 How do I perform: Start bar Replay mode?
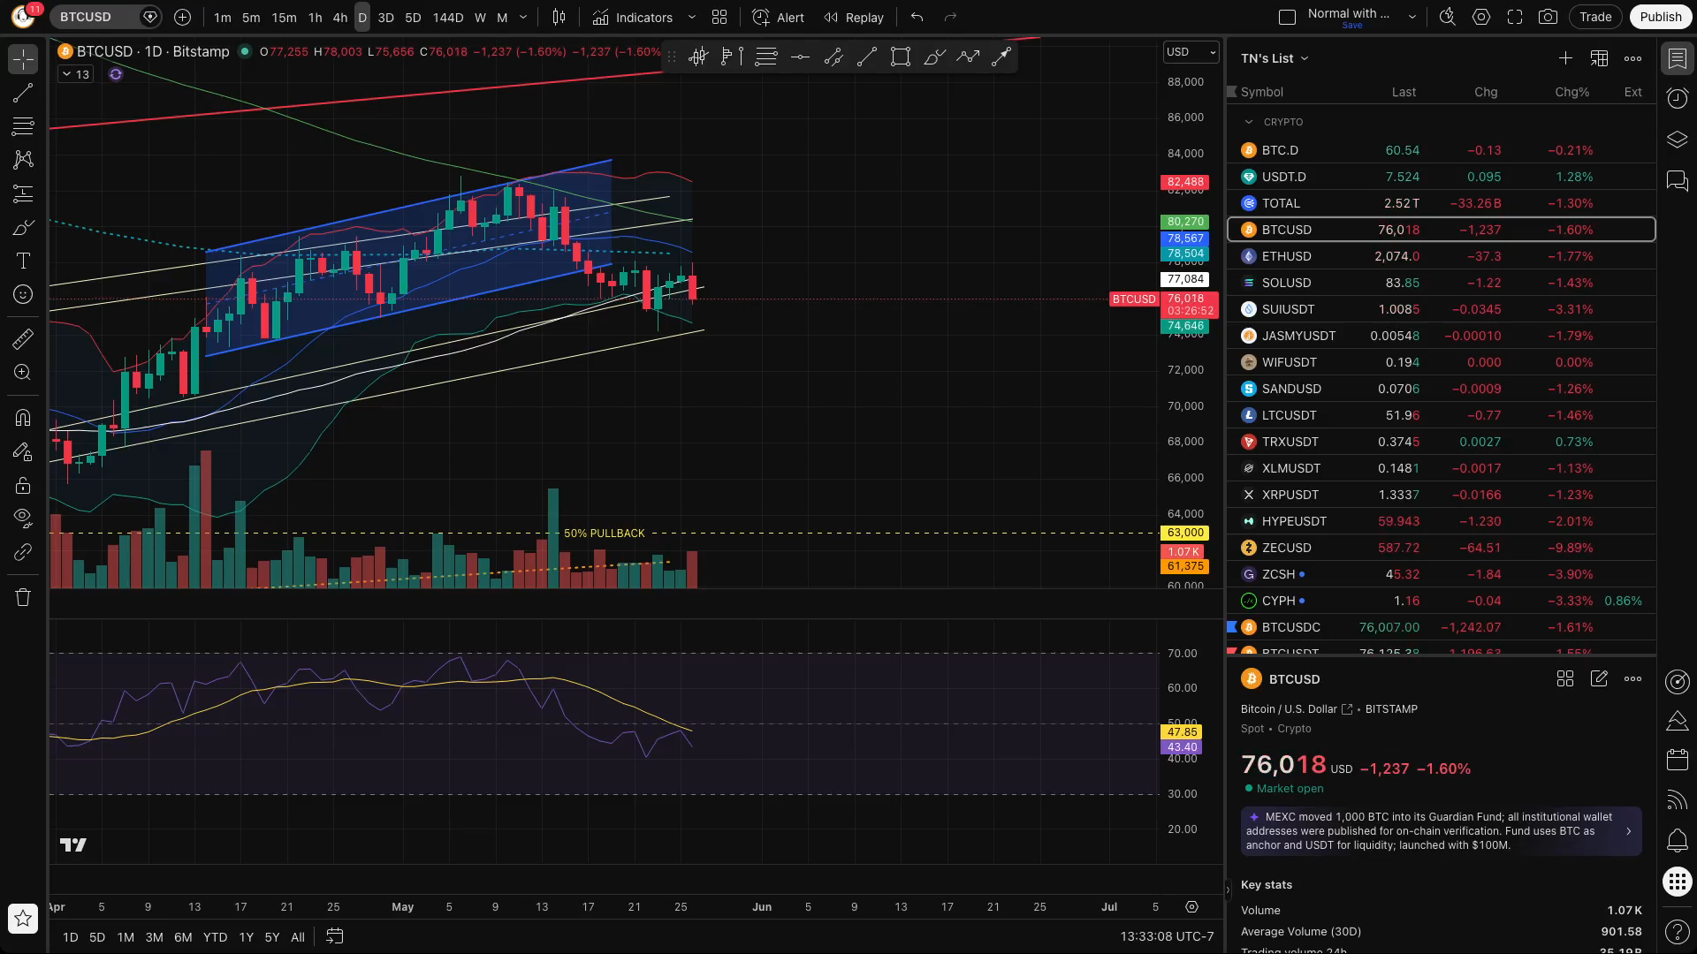tap(853, 17)
